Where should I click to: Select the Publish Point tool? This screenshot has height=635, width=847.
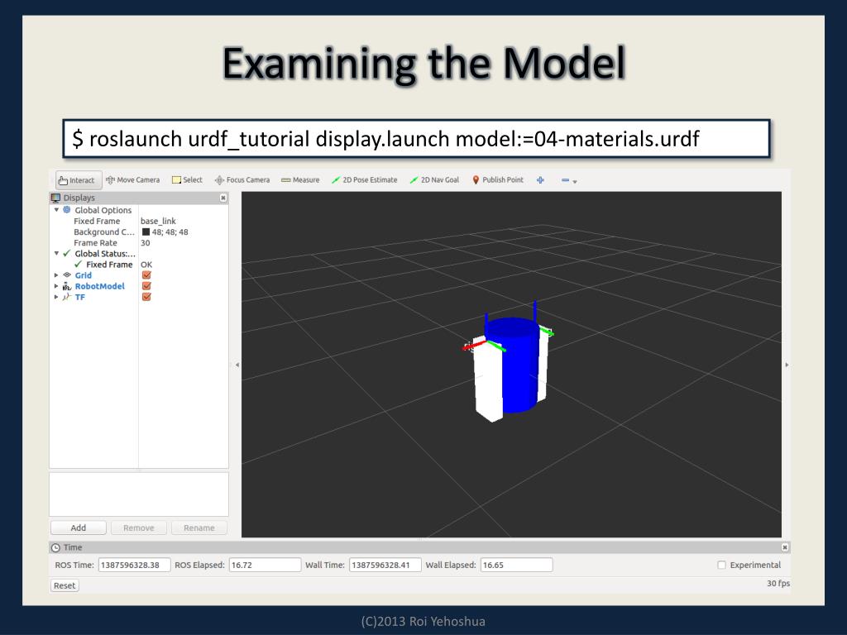tap(497, 179)
